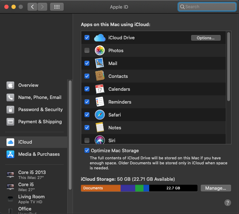Click the magnifier icon in the search field

(x=182, y=7)
